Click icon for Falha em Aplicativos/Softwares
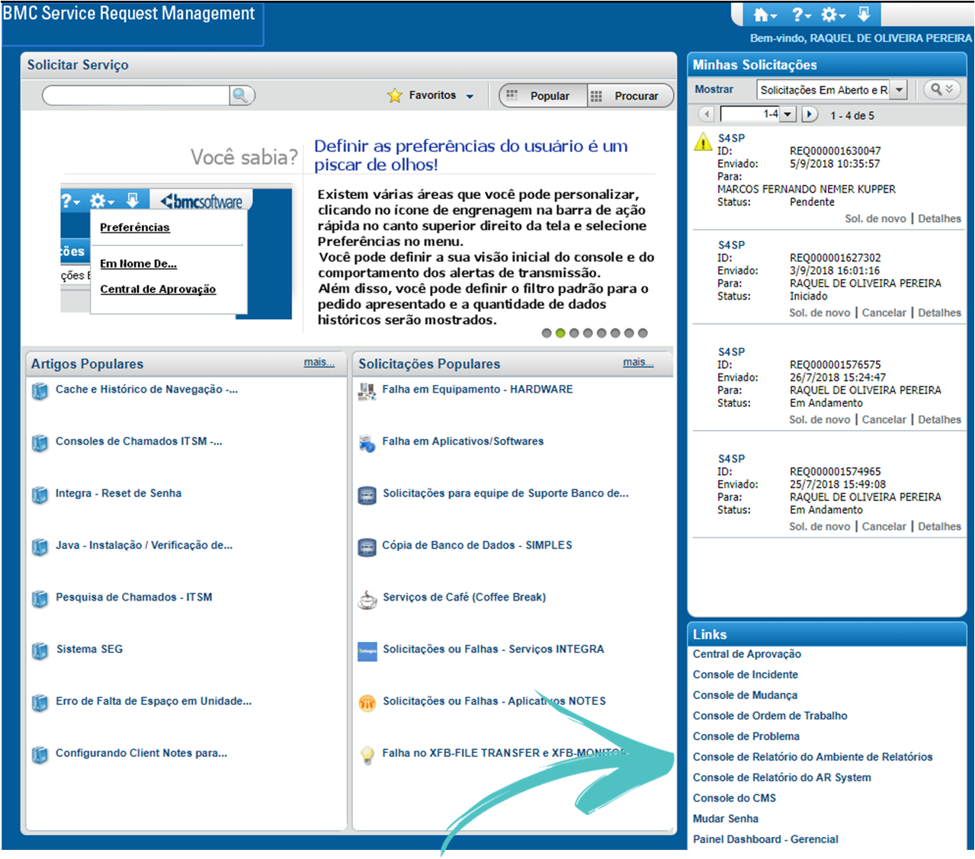975x859 pixels. [367, 444]
